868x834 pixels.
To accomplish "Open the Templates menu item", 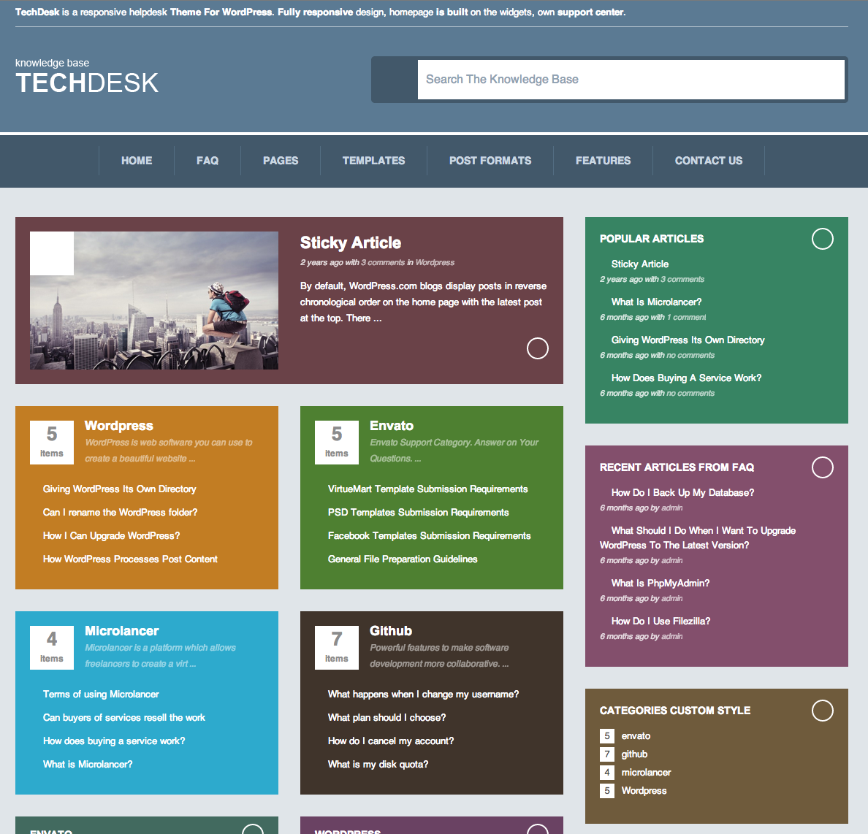I will click(x=373, y=161).
